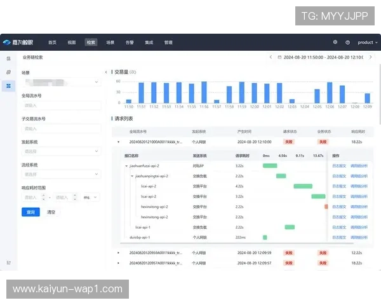Viewport: 381px width, 305px height.
Task: Collapse the jiaohuanpingtai-api-2 tree node
Action: [132, 176]
